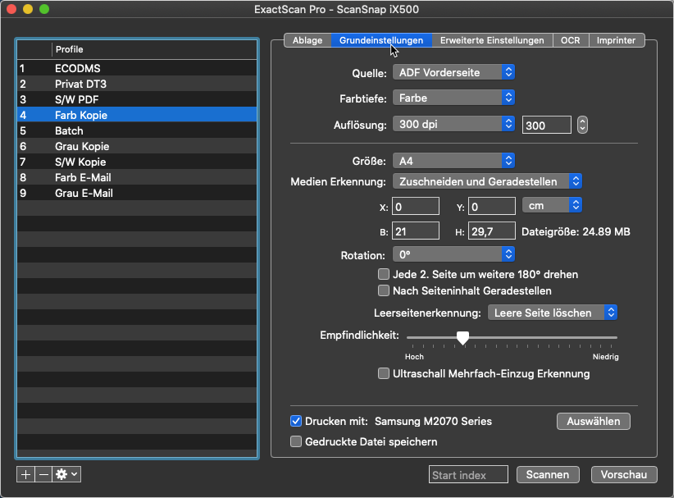The image size is (674, 498).
Task: Click the plus icon to add profile
Action: point(25,474)
